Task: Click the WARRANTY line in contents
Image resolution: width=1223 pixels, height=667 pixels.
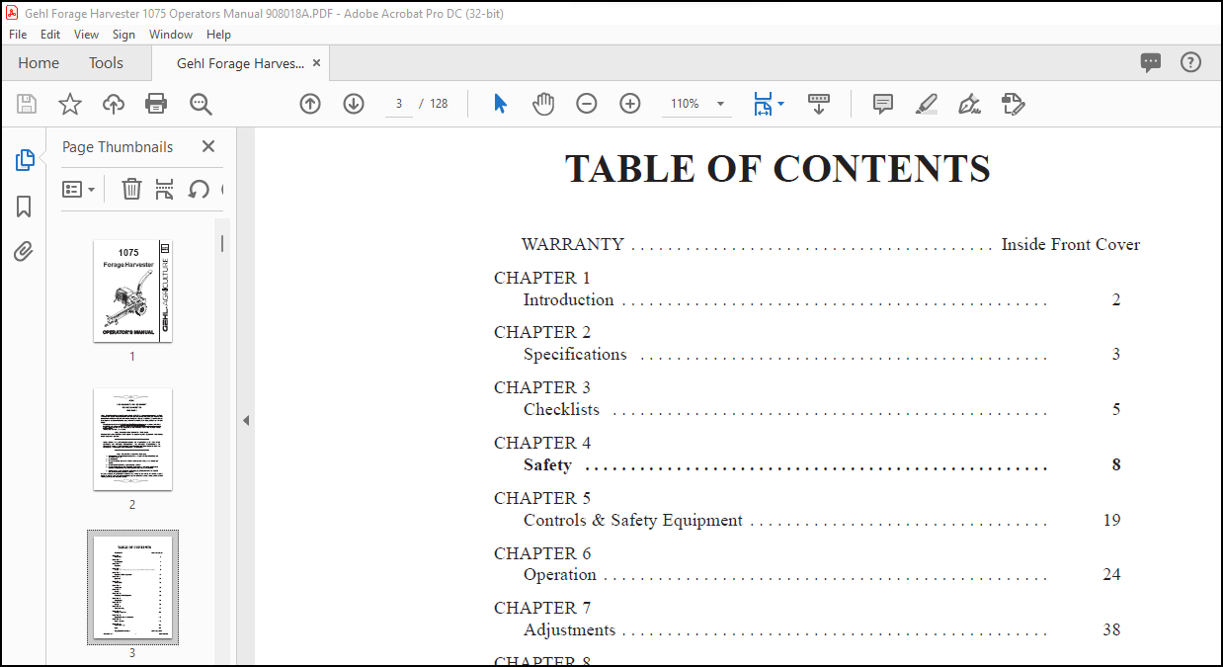Action: [x=831, y=244]
